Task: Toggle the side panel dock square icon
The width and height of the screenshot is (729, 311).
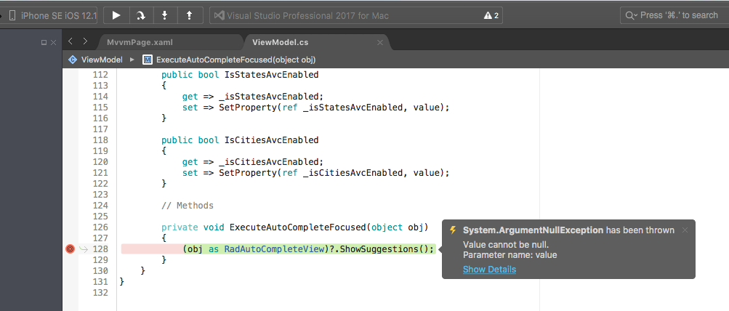Action: [x=44, y=43]
